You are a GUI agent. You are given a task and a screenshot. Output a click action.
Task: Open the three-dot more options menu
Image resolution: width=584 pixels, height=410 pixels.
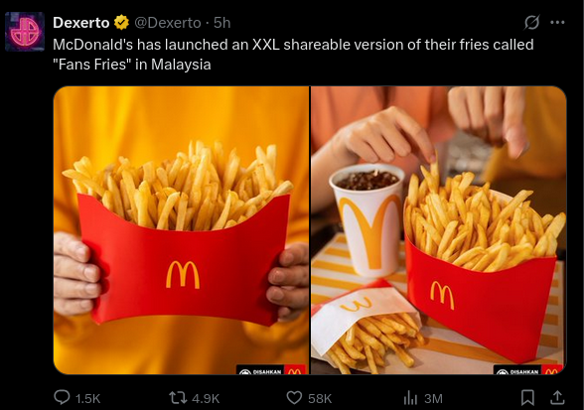(557, 23)
